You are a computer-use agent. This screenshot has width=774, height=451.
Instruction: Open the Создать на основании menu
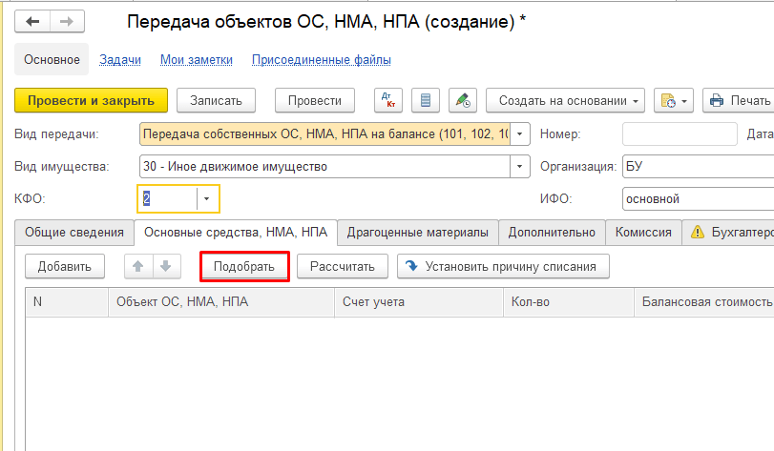[565, 100]
